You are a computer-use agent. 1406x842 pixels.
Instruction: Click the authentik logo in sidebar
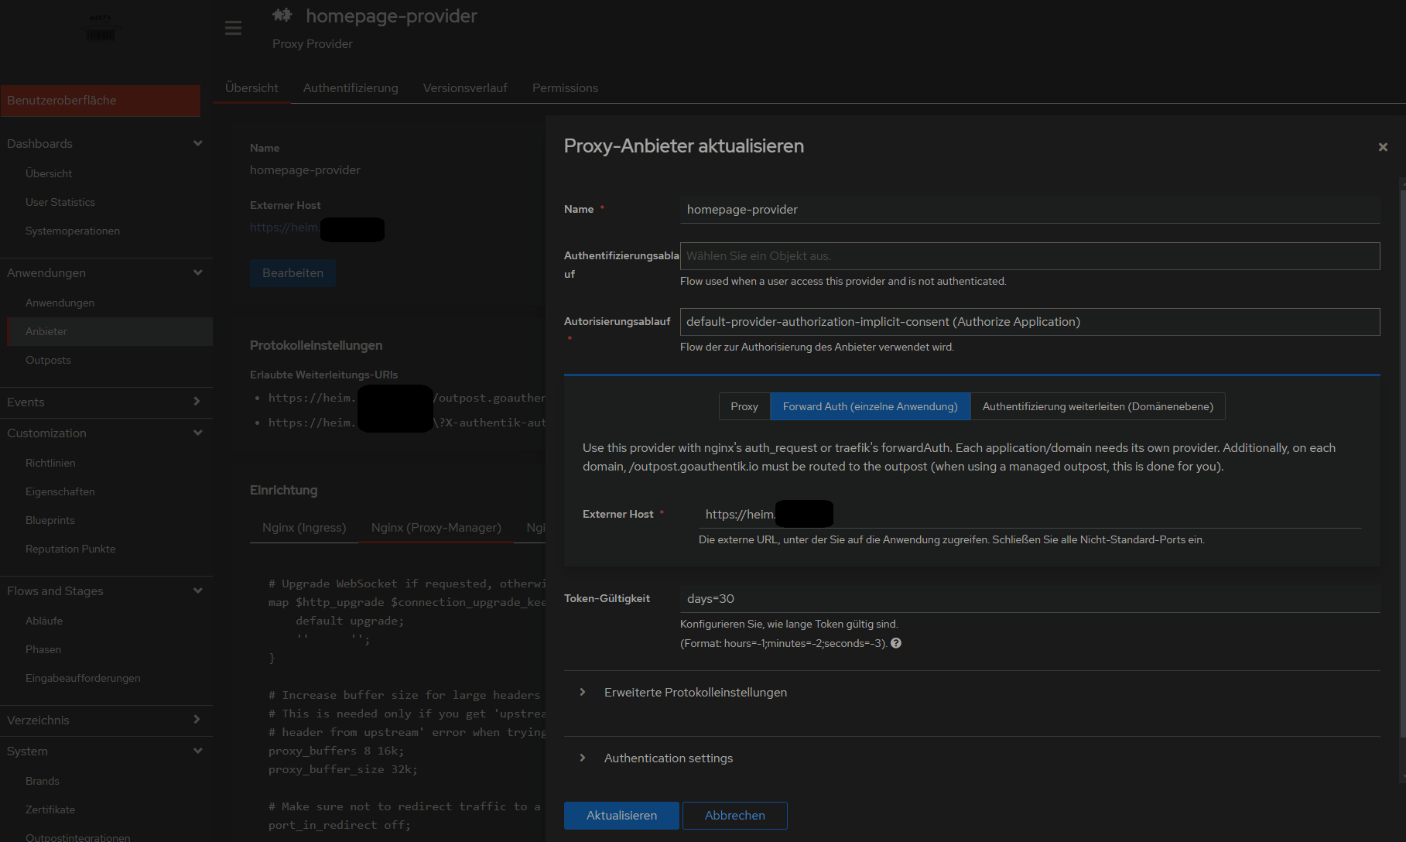tap(101, 28)
